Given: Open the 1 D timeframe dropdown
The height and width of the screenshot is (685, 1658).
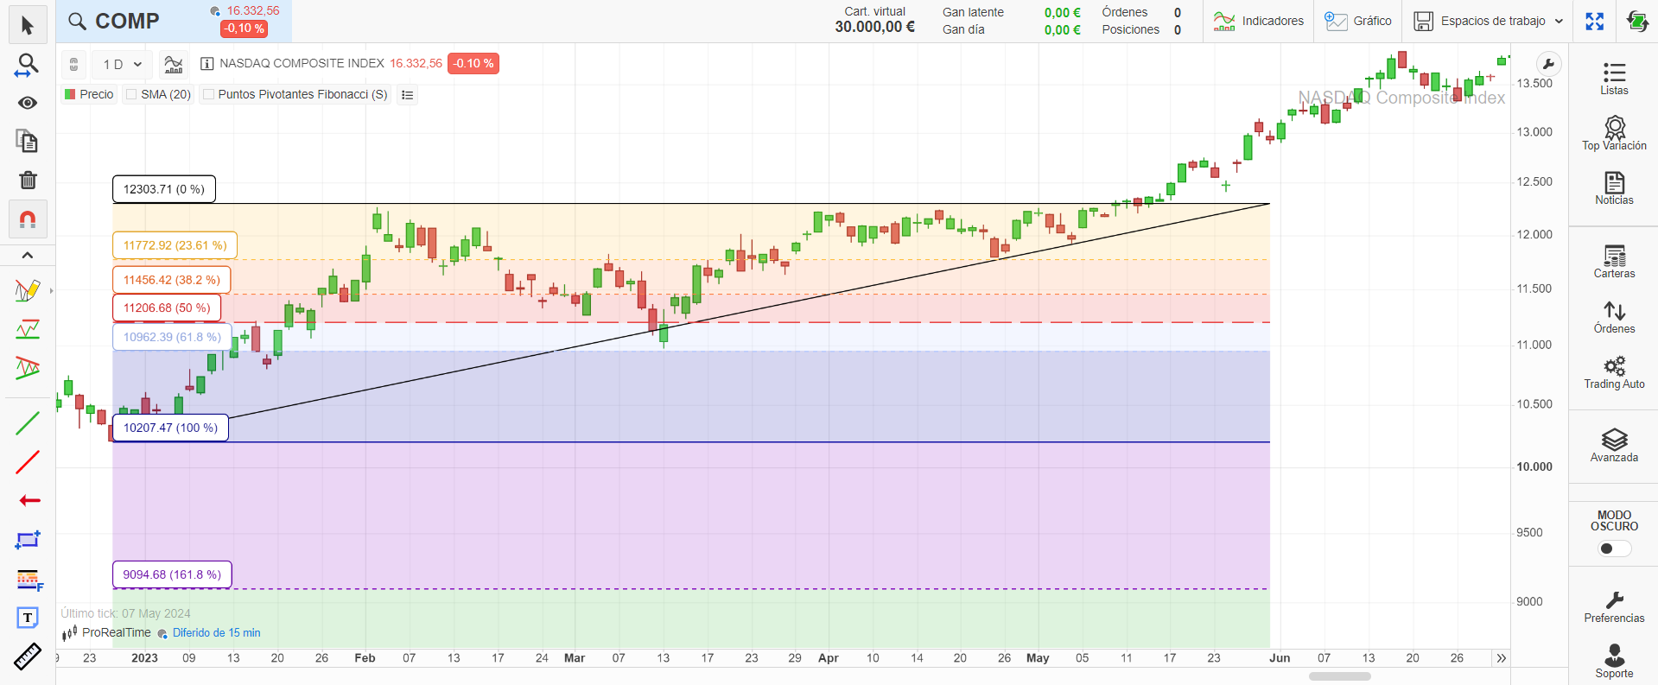Looking at the screenshot, I should (122, 65).
